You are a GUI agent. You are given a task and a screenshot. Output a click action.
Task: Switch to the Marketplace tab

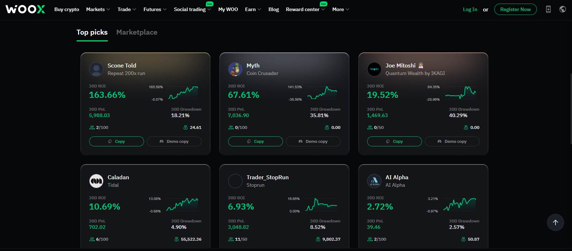[x=137, y=32]
